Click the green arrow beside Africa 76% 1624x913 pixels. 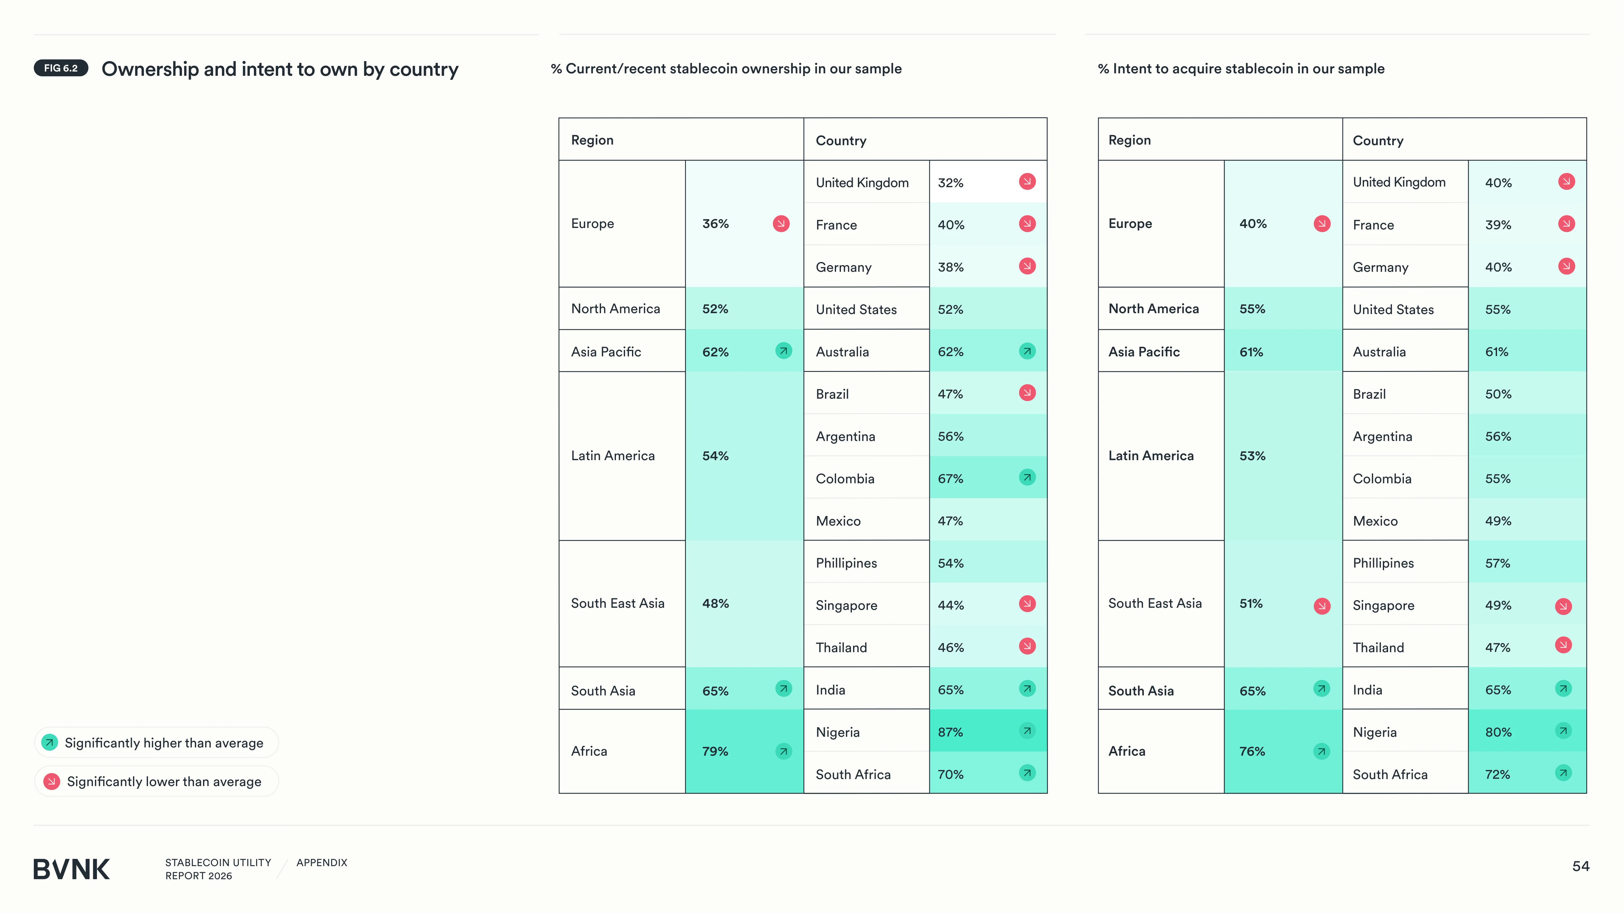[1322, 751]
